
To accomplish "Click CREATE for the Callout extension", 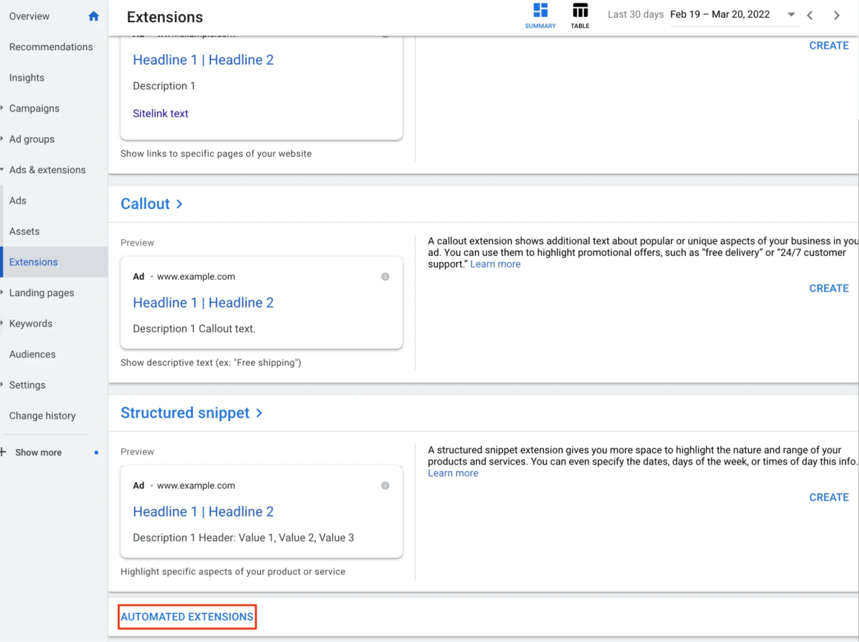I will pos(829,288).
